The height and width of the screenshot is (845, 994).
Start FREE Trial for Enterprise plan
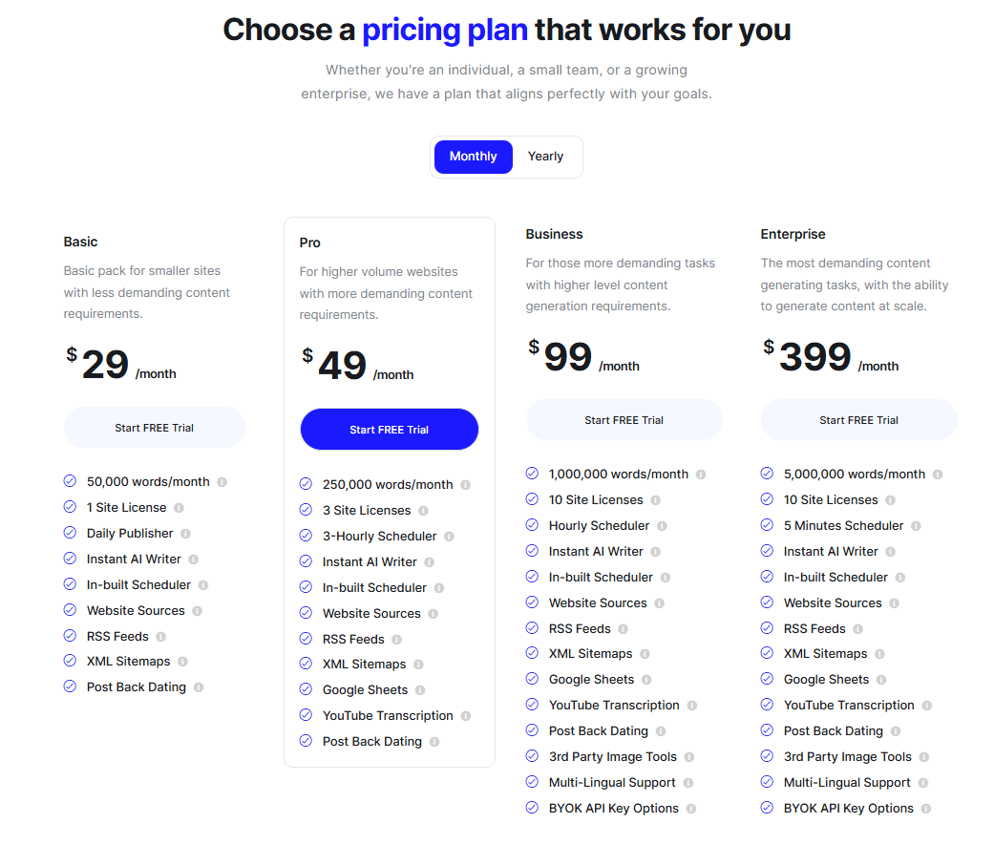coord(859,420)
